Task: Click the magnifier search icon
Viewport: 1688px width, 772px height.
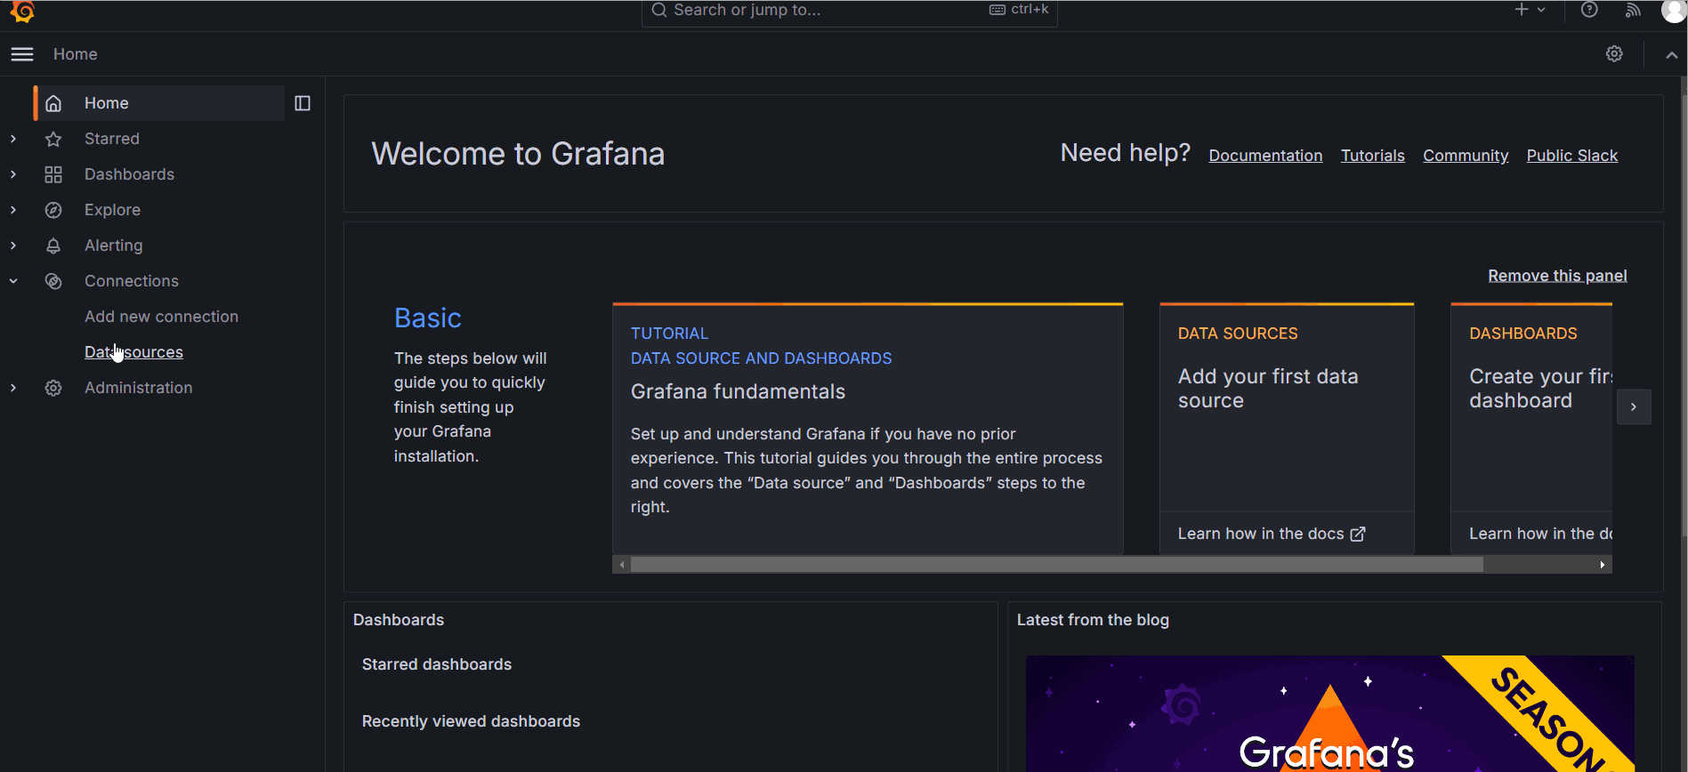Action: point(659,10)
